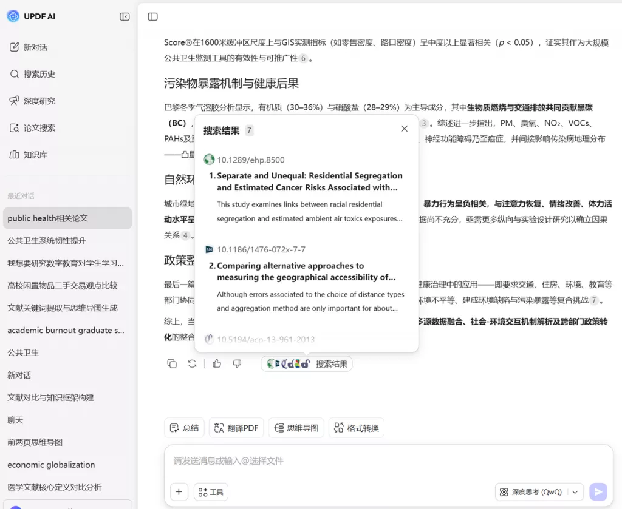622x509 pixels.
Task: Open the Separate and Unequal article result
Action: pyautogui.click(x=309, y=181)
